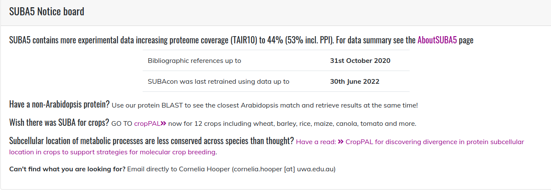
Task: Click the cornelia.hooper email address text
Action: pos(284,169)
